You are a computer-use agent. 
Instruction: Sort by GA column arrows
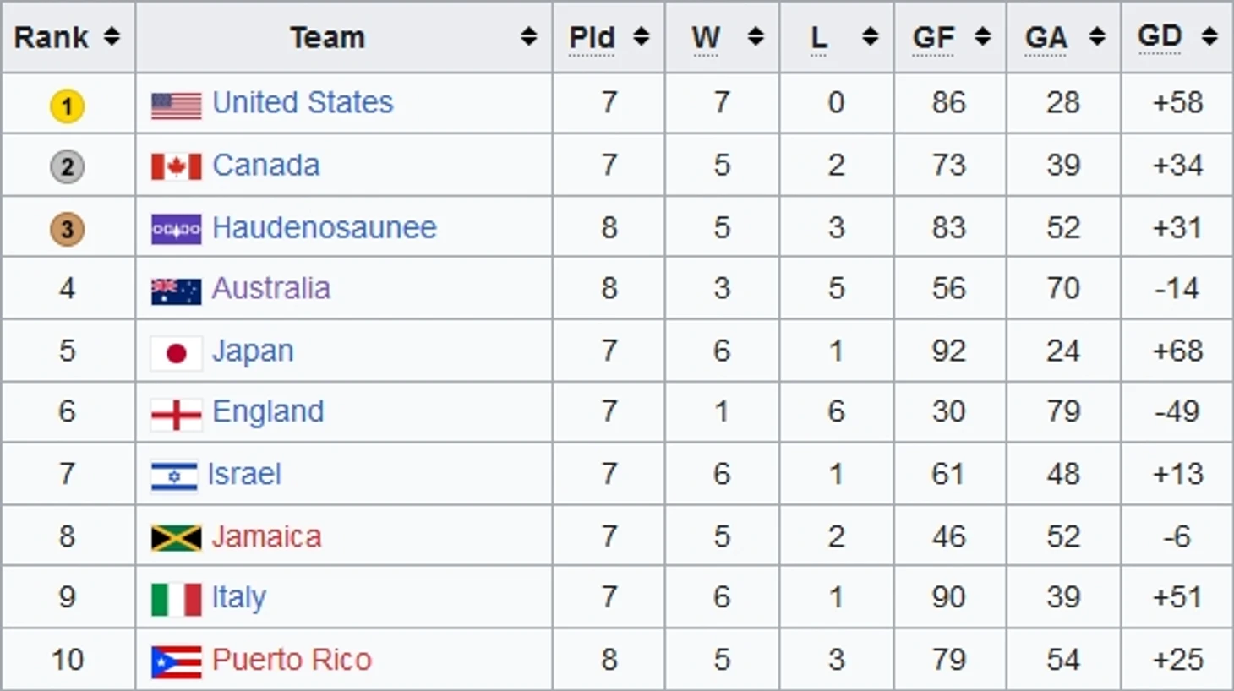pyautogui.click(x=1097, y=37)
